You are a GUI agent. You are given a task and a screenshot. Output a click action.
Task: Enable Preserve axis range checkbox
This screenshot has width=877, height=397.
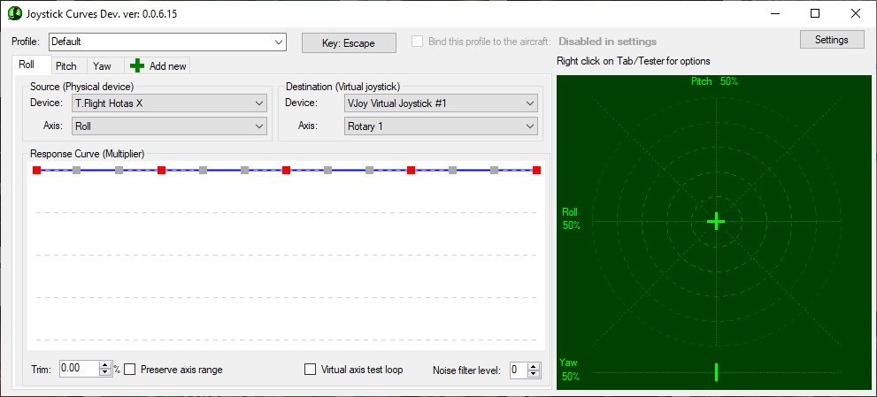click(130, 370)
